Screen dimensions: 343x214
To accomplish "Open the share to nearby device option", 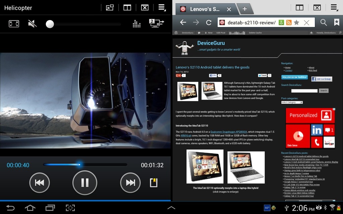I will coord(156,23).
